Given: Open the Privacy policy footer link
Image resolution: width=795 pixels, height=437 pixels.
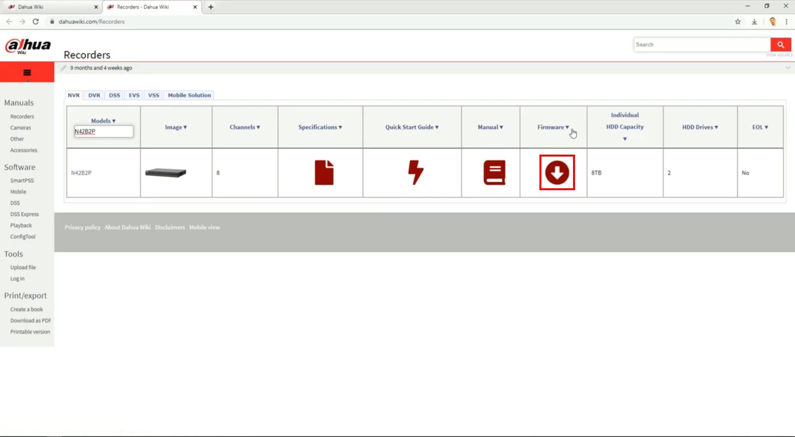Looking at the screenshot, I should tap(82, 227).
